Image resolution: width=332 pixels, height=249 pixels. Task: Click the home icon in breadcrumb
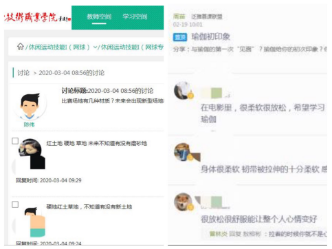21,47
